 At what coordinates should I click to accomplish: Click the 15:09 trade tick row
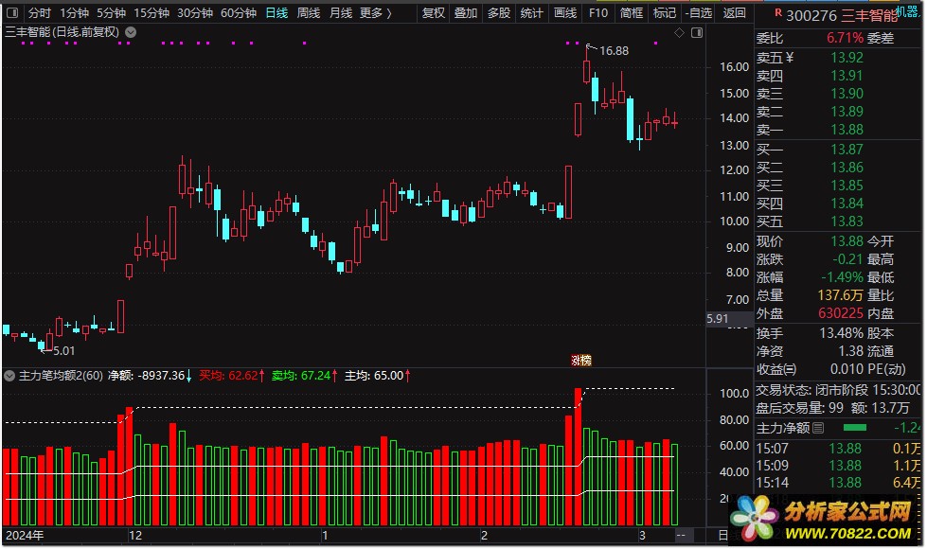pos(838,467)
